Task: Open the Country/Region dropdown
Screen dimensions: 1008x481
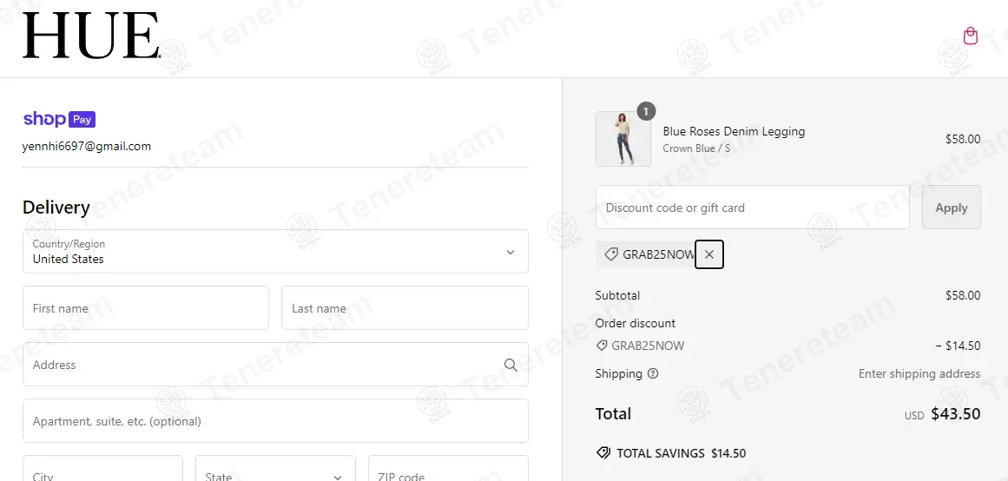Action: coord(275,252)
